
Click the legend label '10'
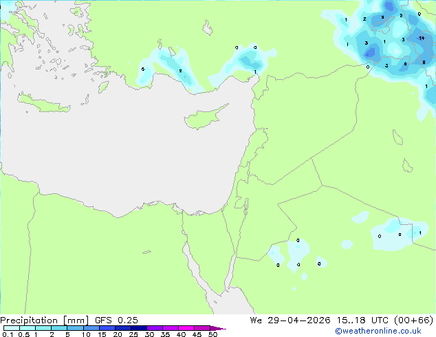pos(86,334)
